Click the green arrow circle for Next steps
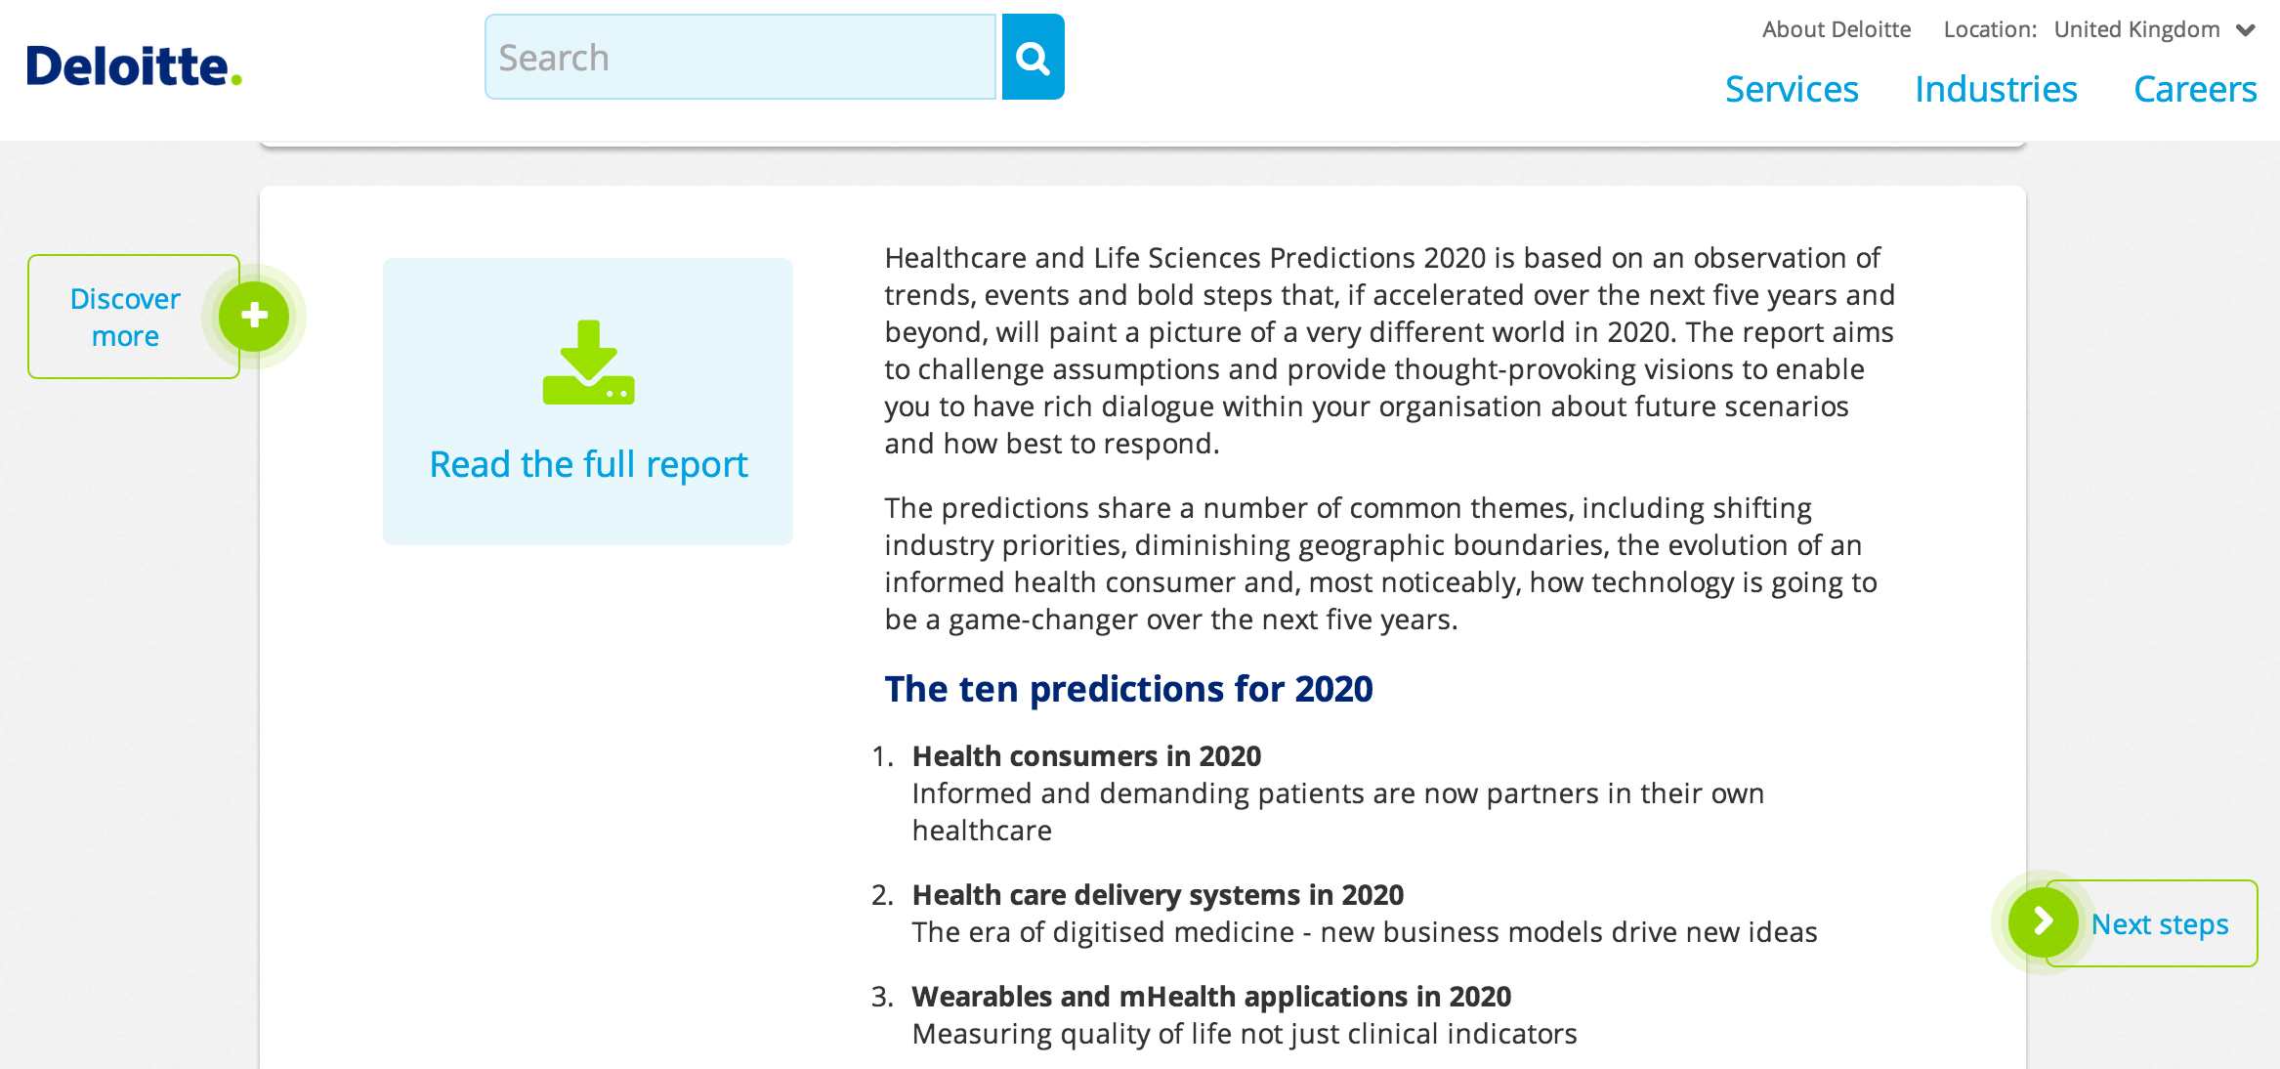 click(2043, 921)
